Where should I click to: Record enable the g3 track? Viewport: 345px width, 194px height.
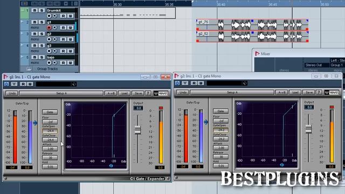click(49, 51)
